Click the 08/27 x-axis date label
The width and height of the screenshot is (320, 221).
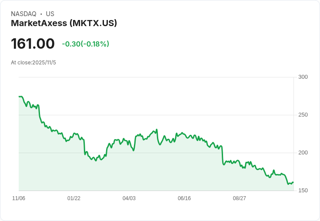240,198
